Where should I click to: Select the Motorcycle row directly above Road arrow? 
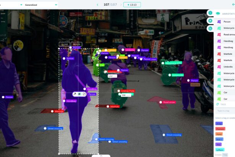tap(224, 28)
